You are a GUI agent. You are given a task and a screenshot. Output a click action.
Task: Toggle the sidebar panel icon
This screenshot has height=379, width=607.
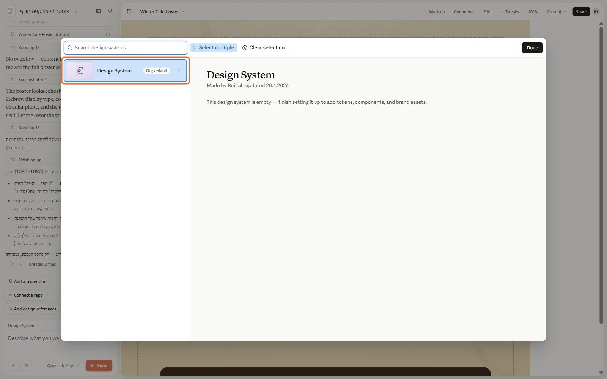click(x=99, y=11)
